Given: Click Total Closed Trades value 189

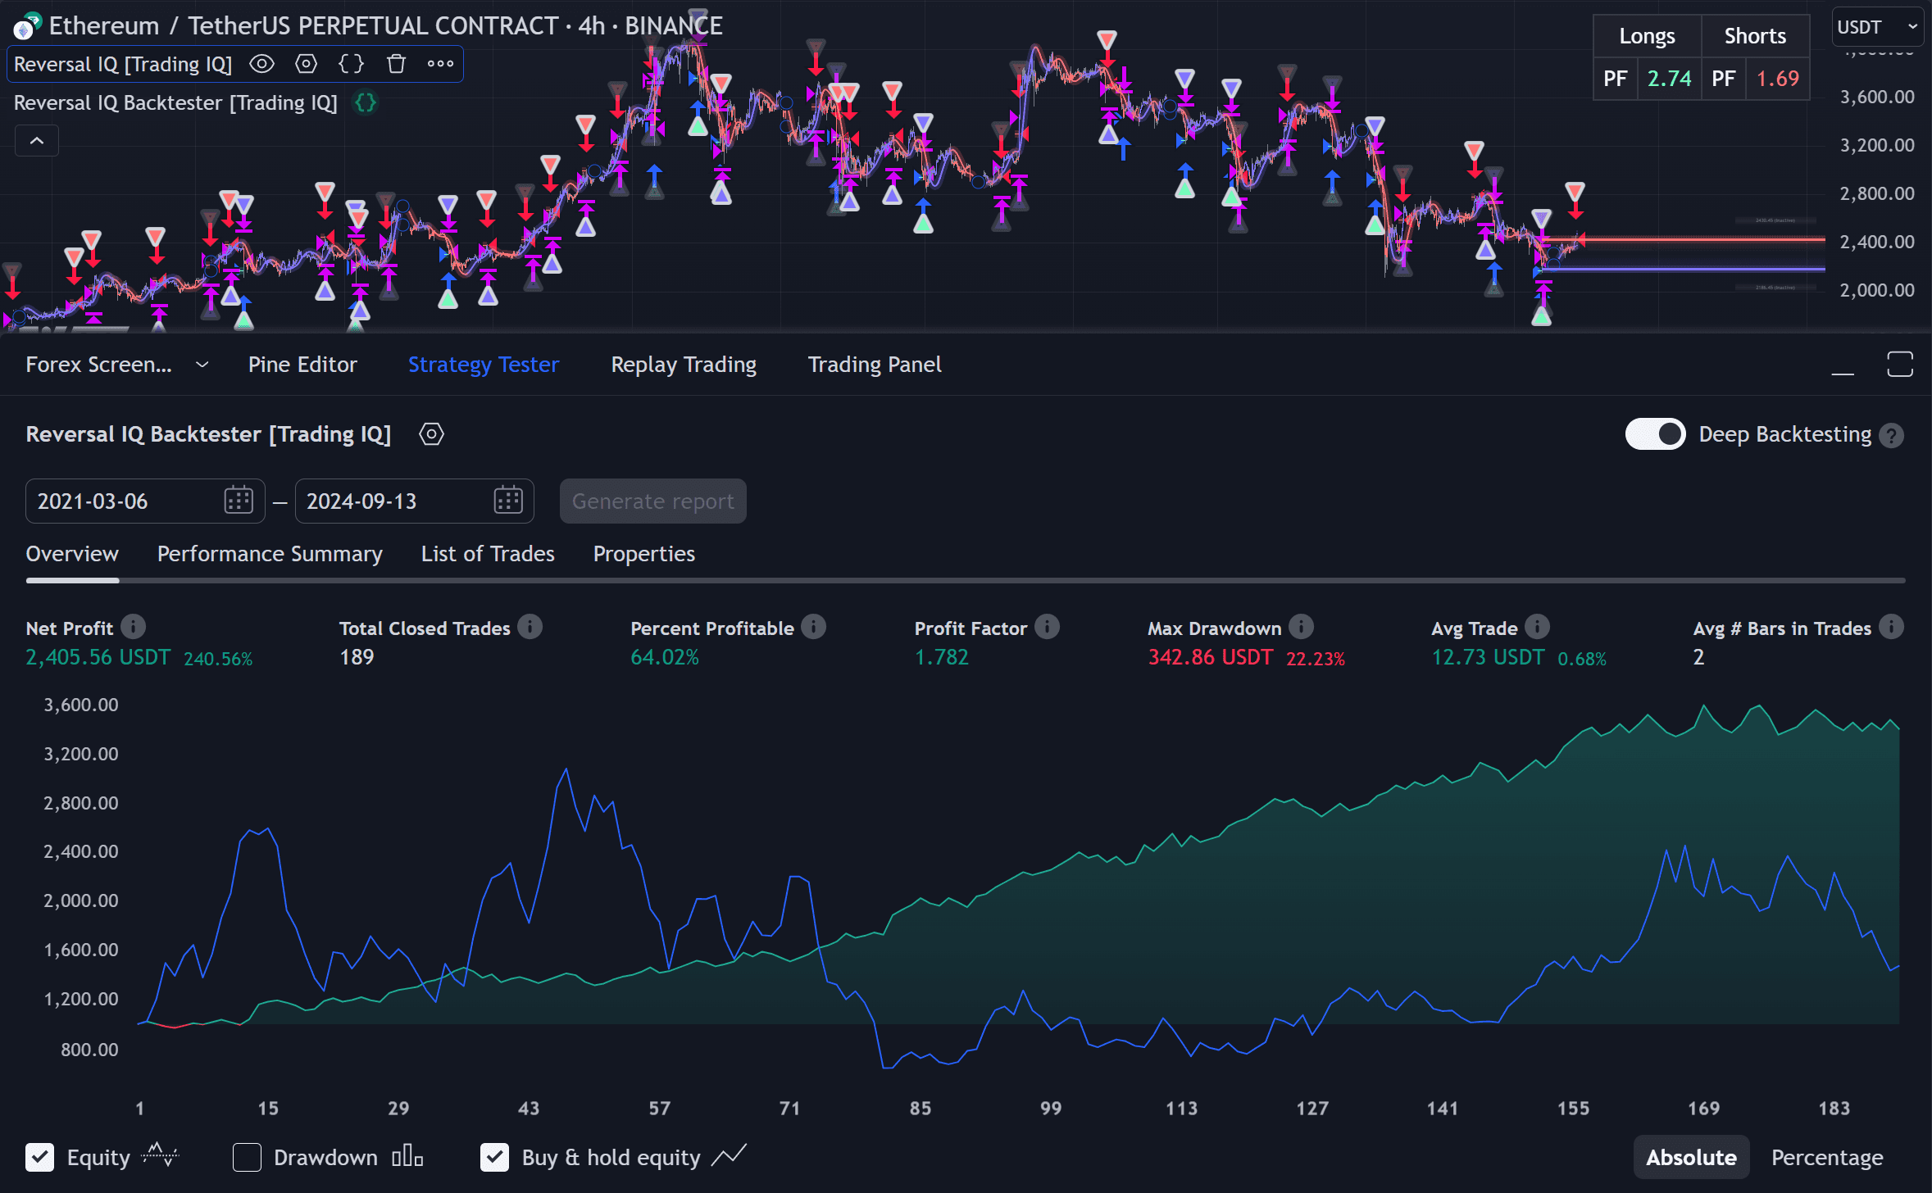Looking at the screenshot, I should pos(357,658).
